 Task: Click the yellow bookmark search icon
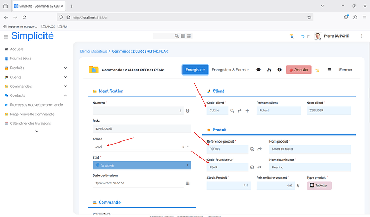coord(292,36)
